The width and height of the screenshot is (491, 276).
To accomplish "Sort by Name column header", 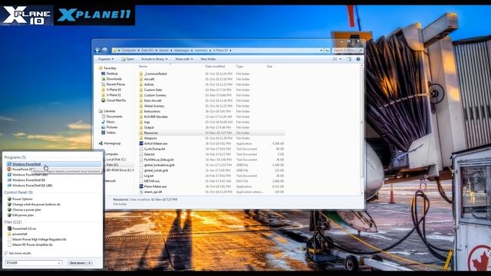I will pyautogui.click(x=143, y=67).
